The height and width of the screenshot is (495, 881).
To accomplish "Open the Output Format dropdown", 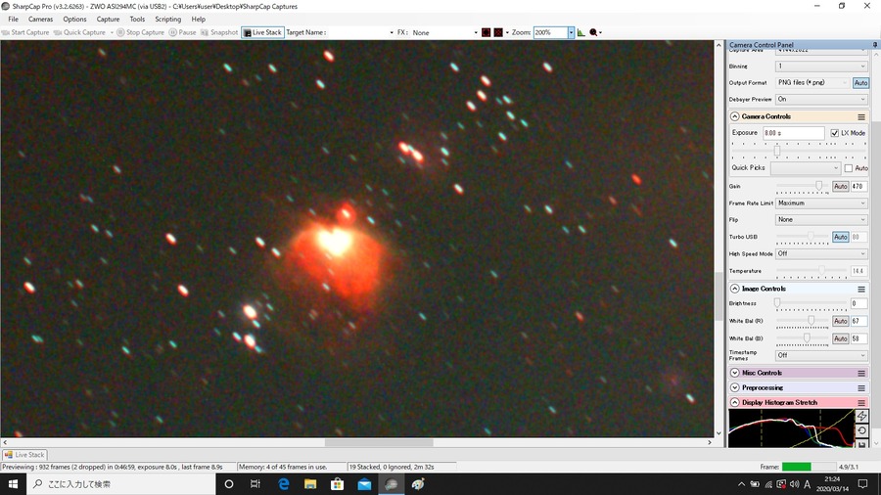I will [x=812, y=82].
